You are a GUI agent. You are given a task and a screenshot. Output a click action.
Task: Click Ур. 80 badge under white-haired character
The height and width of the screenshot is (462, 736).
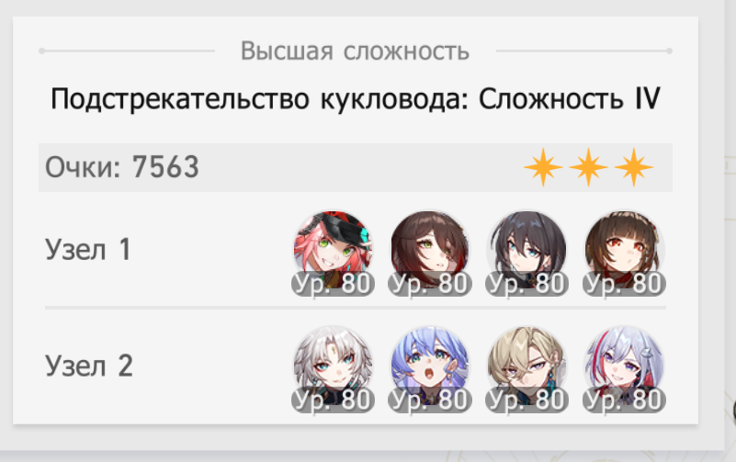pyautogui.click(x=333, y=400)
